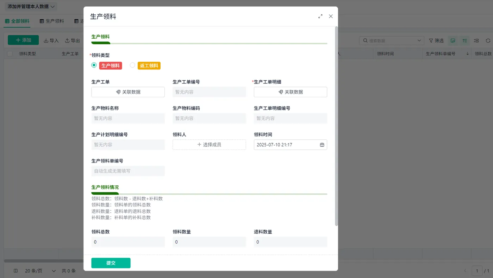
Task: Click the refresh icon in toolbar
Action: (x=488, y=41)
